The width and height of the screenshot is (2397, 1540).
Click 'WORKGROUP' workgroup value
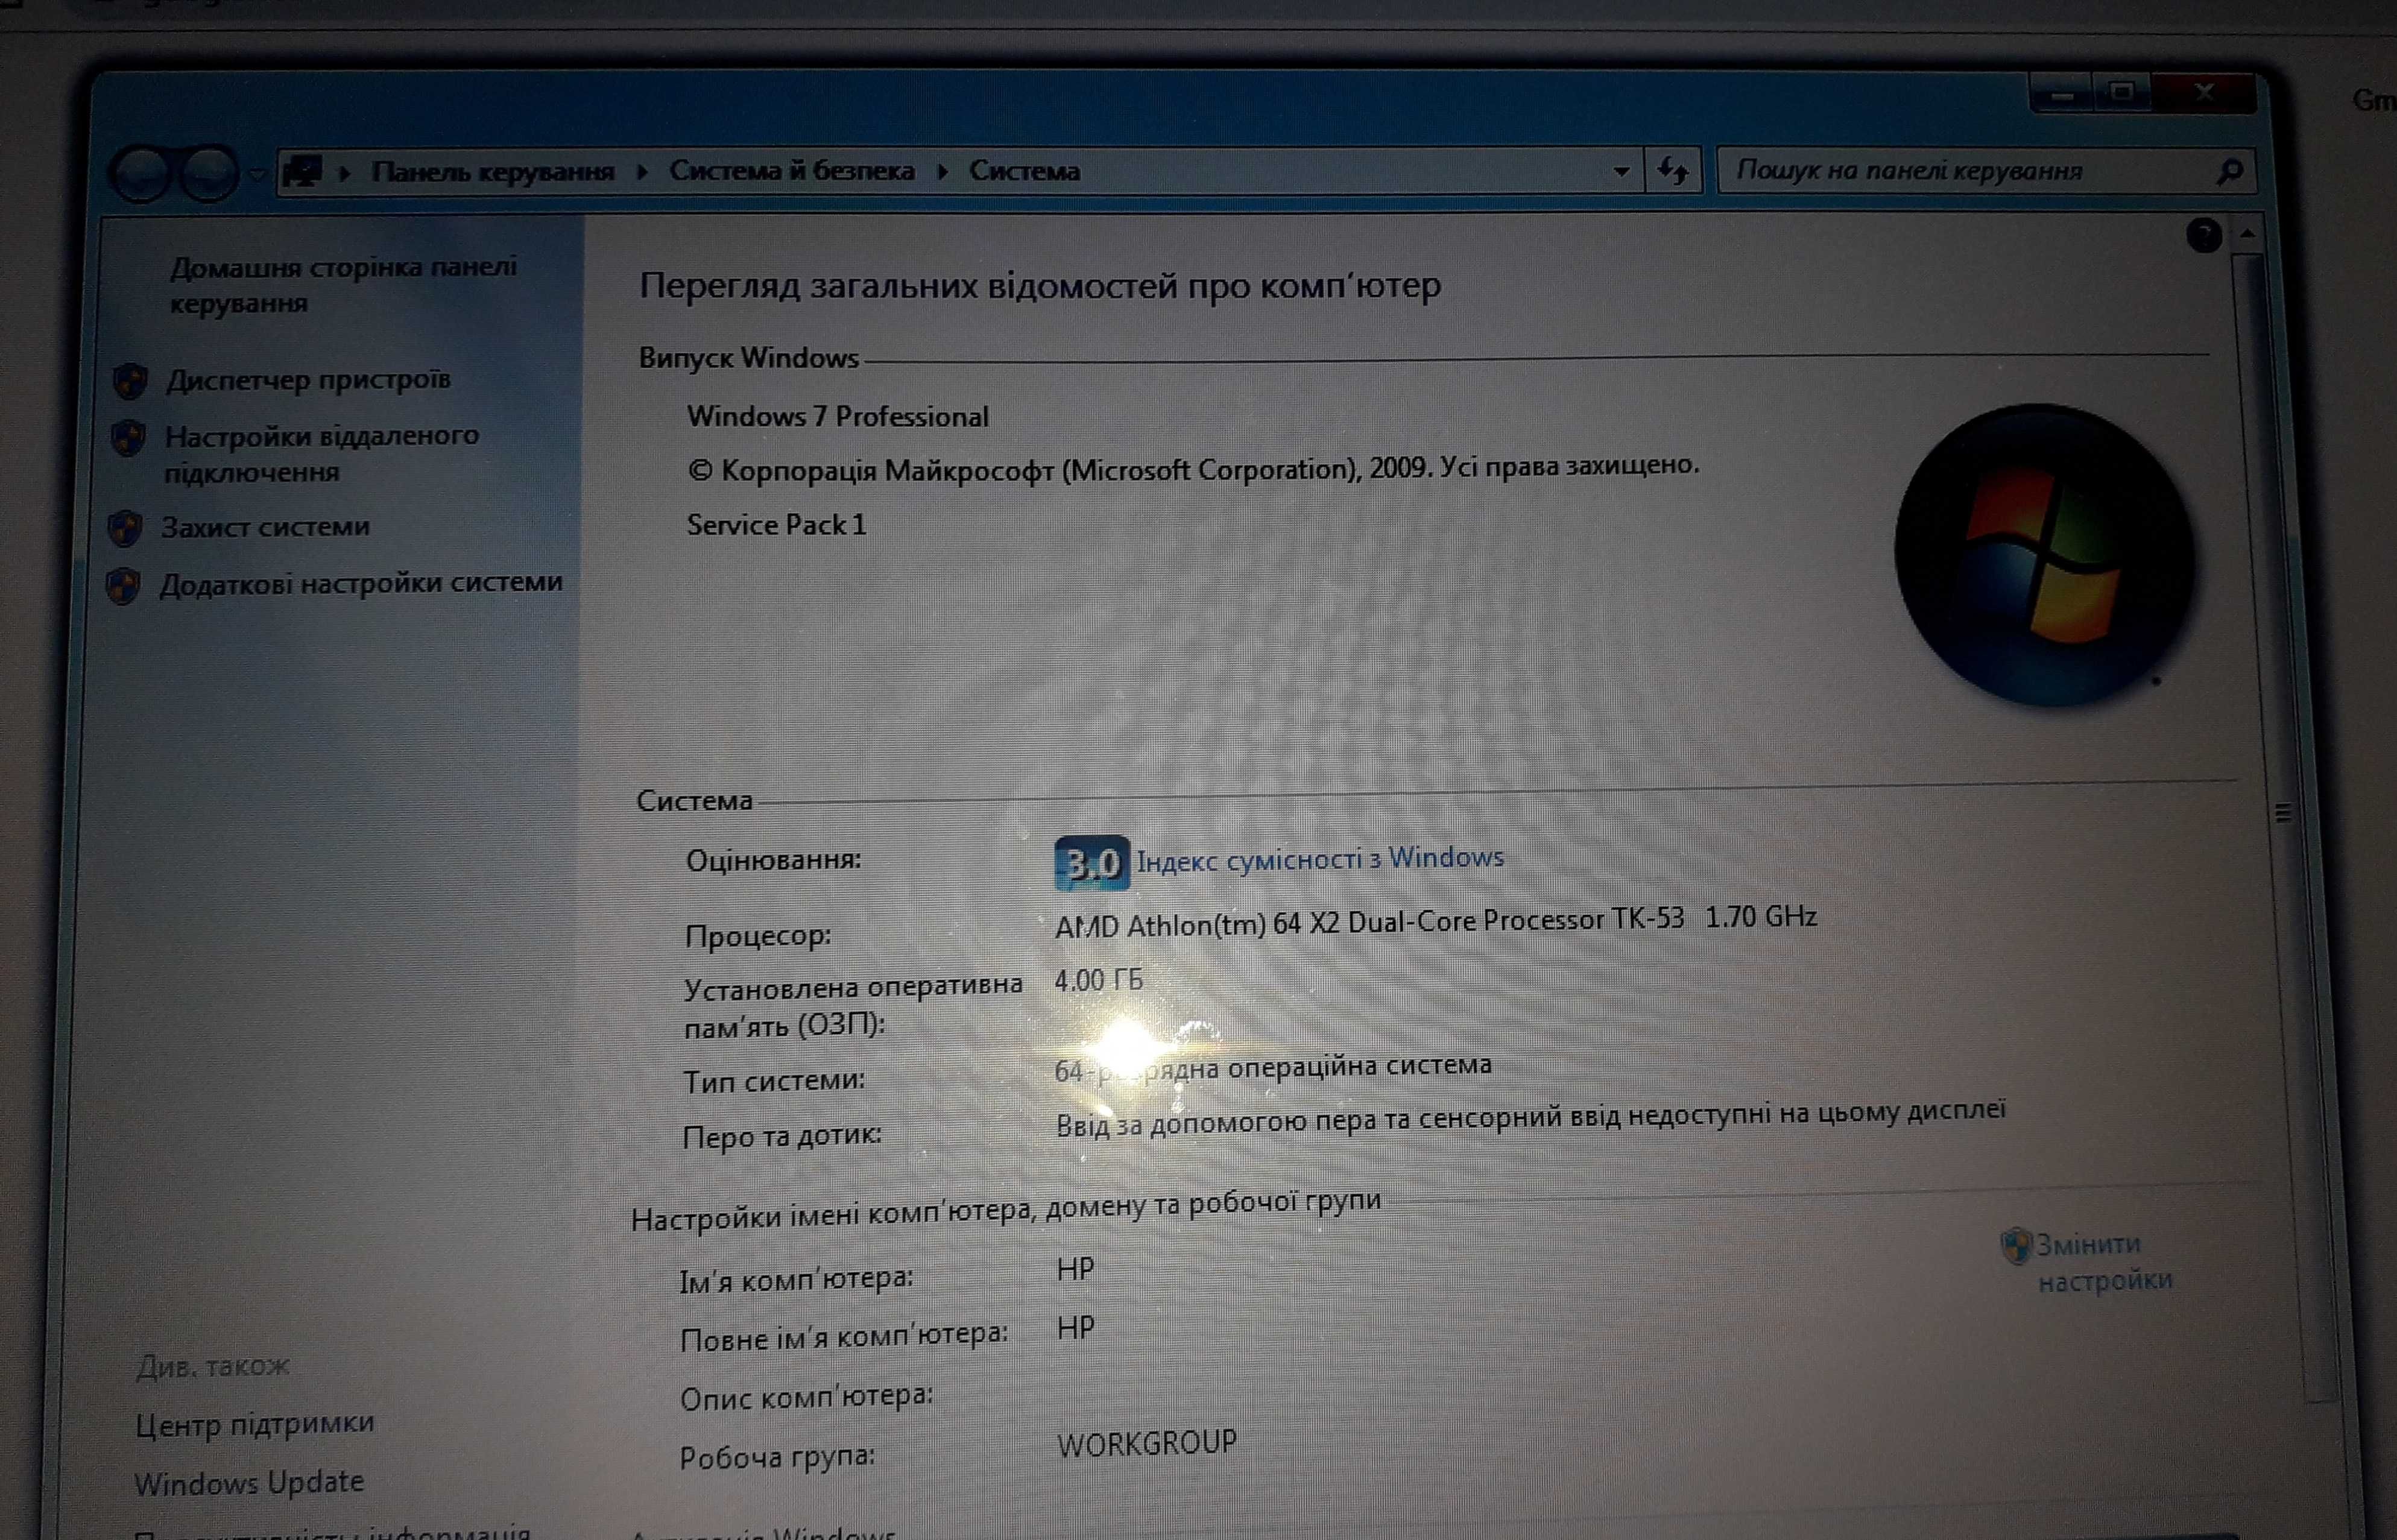[x=1147, y=1444]
